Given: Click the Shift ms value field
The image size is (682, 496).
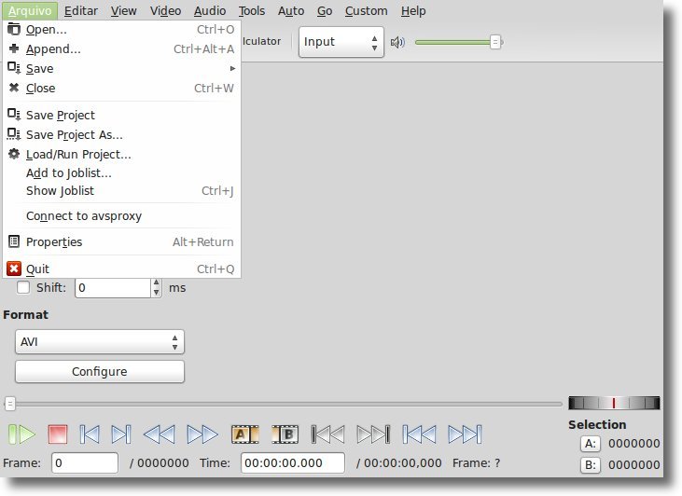Looking at the screenshot, I should pyautogui.click(x=113, y=288).
